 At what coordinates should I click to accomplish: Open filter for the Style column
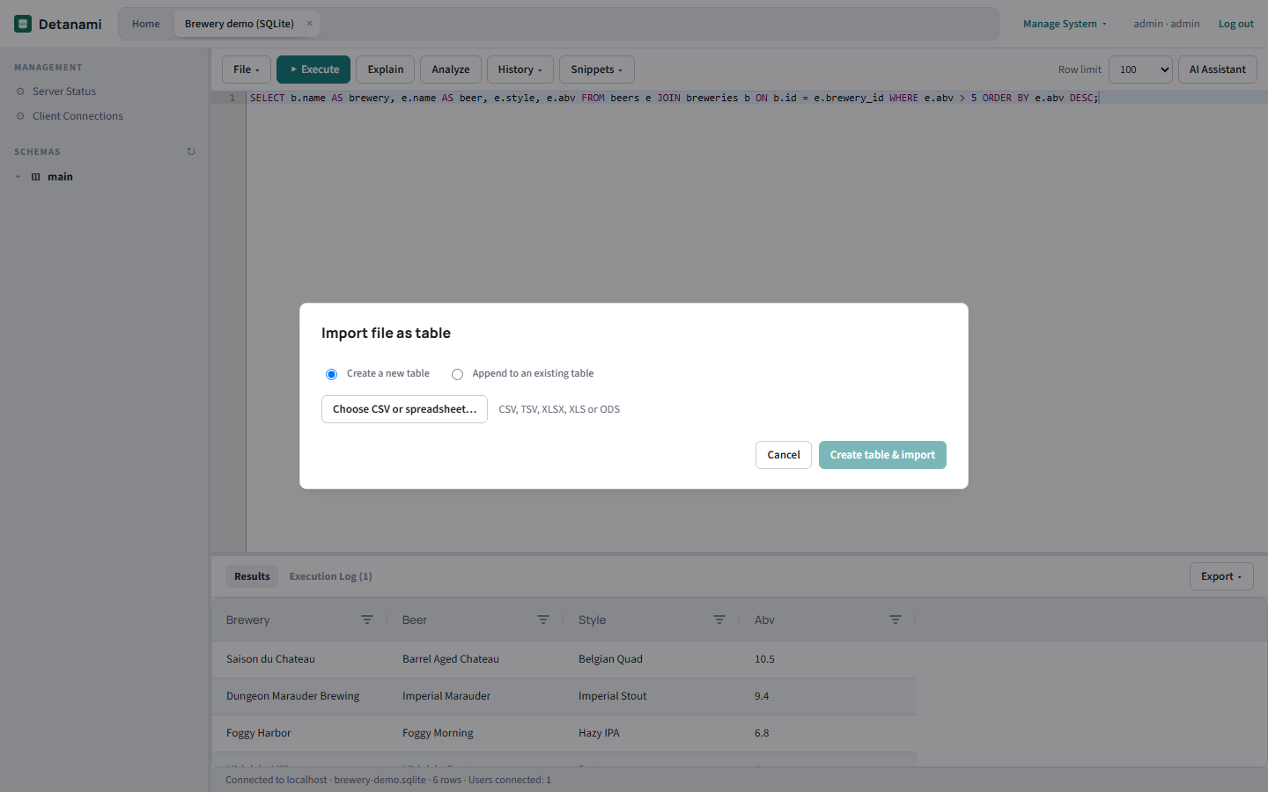[x=719, y=620]
